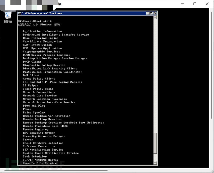
Task: Click the console scrollbar track above thumb
Action: click(x=155, y=76)
